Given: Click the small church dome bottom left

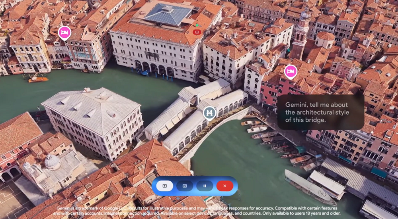Looking at the screenshot, I should click(52, 162).
